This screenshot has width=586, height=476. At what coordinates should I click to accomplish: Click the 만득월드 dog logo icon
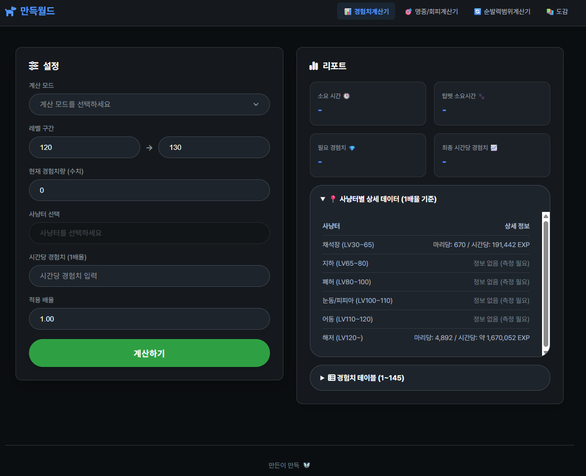click(10, 11)
